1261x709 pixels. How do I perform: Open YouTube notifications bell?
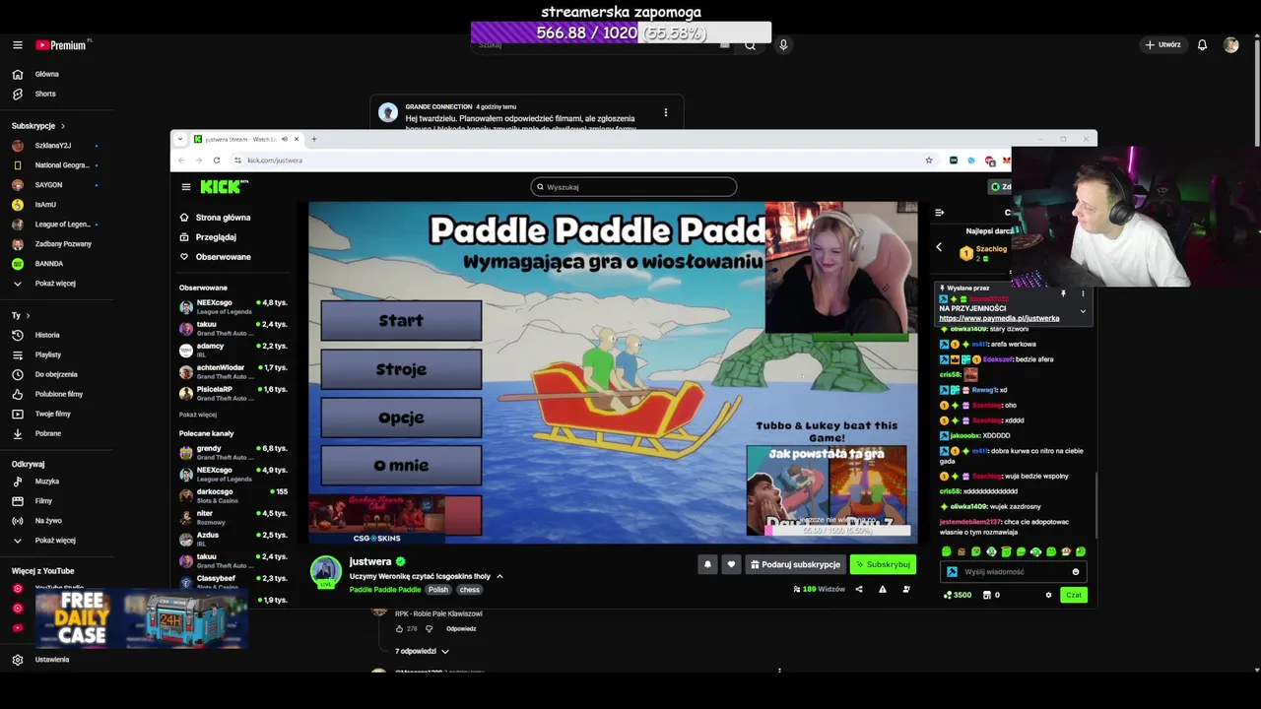coord(1202,44)
